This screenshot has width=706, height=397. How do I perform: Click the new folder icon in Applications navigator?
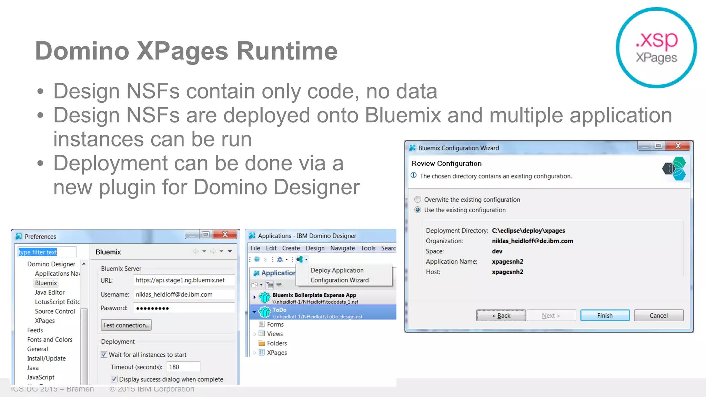tap(254, 285)
